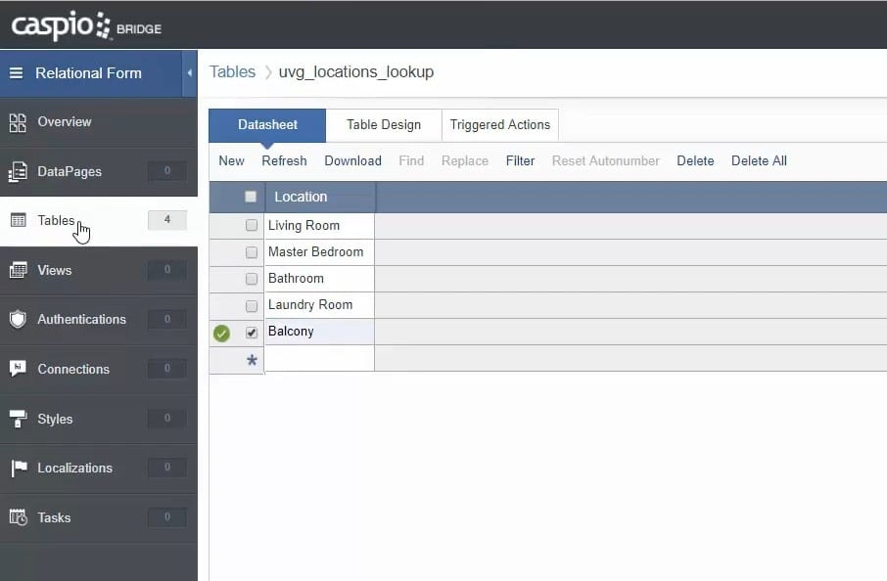
Task: Collapse the sidebar with the arrow
Action: [189, 73]
